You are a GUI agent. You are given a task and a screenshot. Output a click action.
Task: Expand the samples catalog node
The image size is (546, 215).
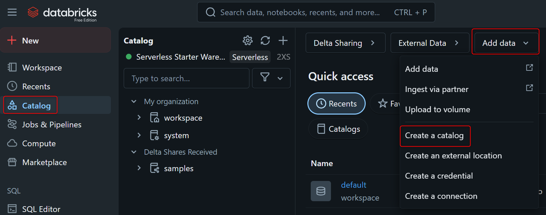(139, 168)
